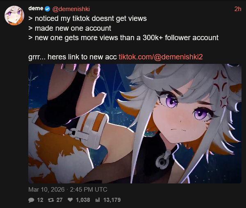Screen dimensions: 246x208
Task: Follow the tiktok.com/@demenishki2 link
Action: [x=161, y=57]
